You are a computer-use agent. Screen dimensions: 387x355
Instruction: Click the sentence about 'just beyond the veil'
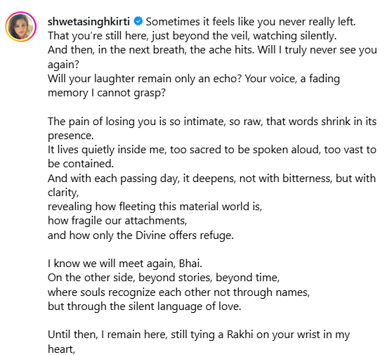(192, 36)
